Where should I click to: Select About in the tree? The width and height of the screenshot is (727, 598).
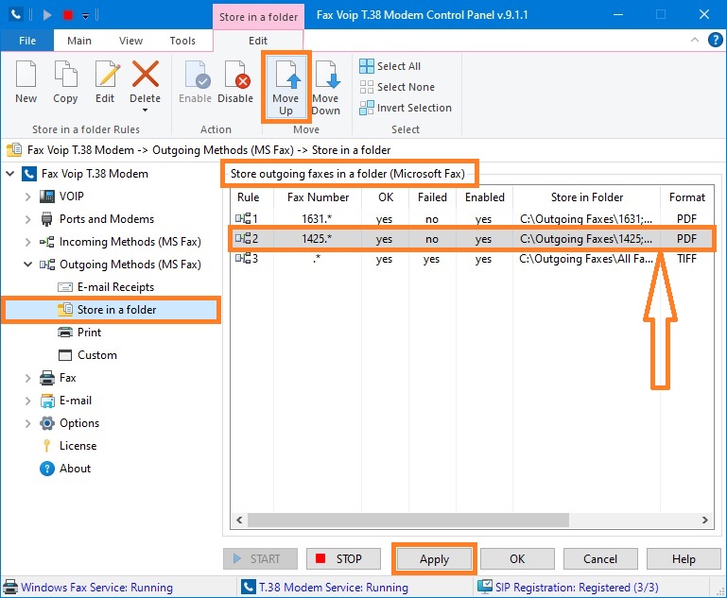pos(75,469)
